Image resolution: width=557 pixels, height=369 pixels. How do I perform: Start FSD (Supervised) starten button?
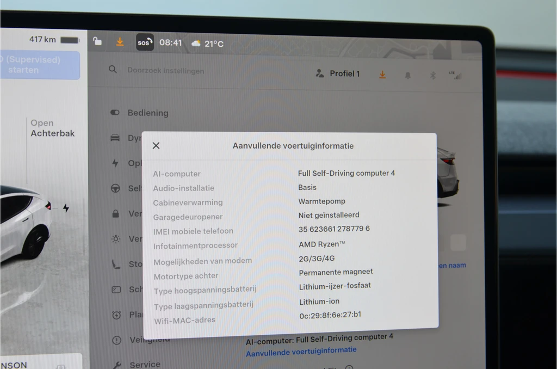tap(40, 65)
